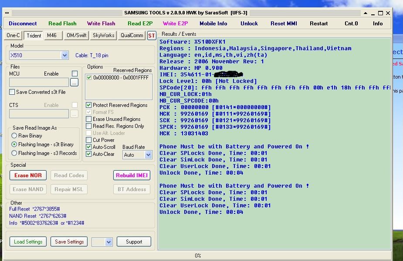Select Raw Binary radio option
Screen dimensions: 403x261
click(x=14, y=135)
